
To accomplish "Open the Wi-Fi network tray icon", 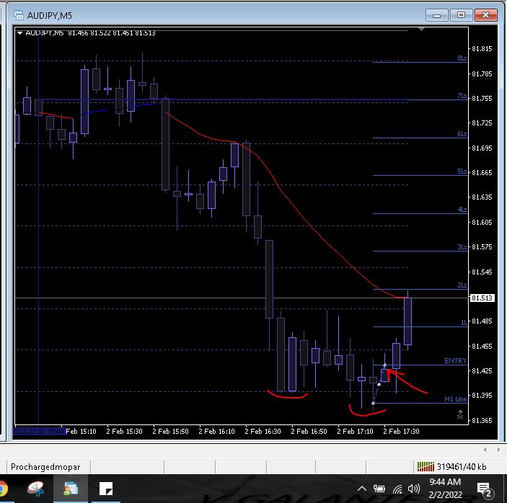I will (x=397, y=489).
